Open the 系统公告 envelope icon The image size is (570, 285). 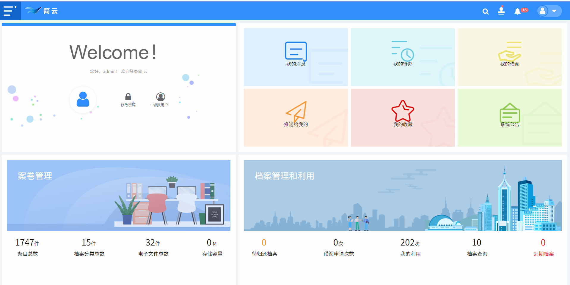coord(510,112)
